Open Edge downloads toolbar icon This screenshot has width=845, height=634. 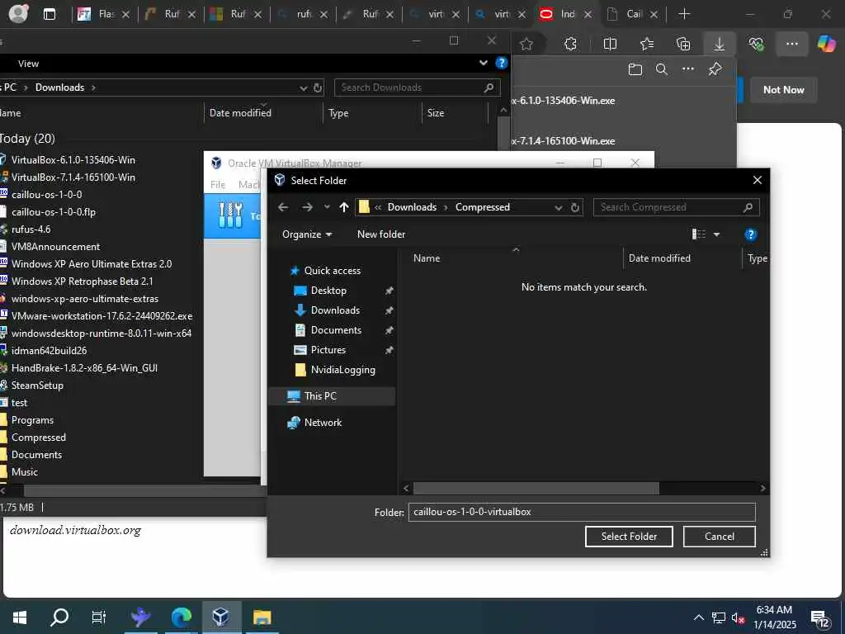tap(719, 45)
